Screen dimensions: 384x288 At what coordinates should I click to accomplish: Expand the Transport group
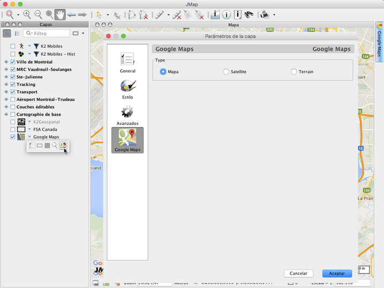(x=6, y=92)
